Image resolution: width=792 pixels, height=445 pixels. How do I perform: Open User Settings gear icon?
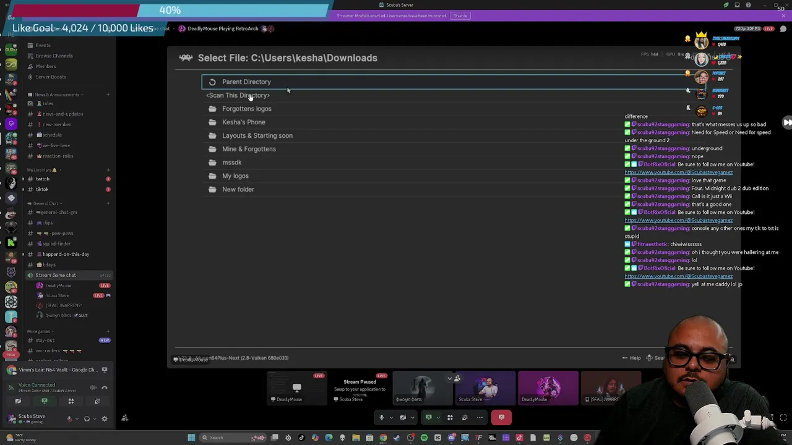click(x=104, y=418)
